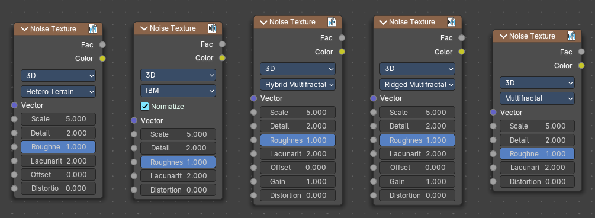Click Scale field on Hetero Terrain node
The width and height of the screenshot is (595, 218).
point(59,119)
